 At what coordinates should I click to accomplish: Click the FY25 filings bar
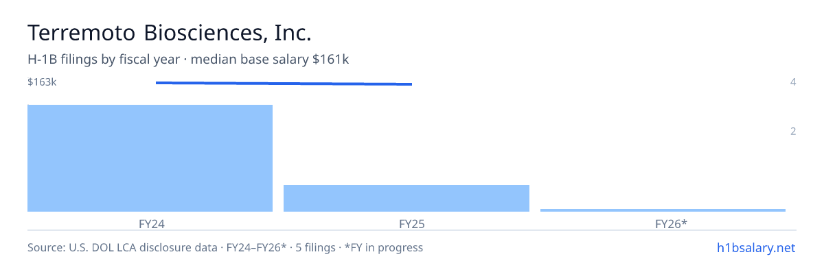(407, 198)
